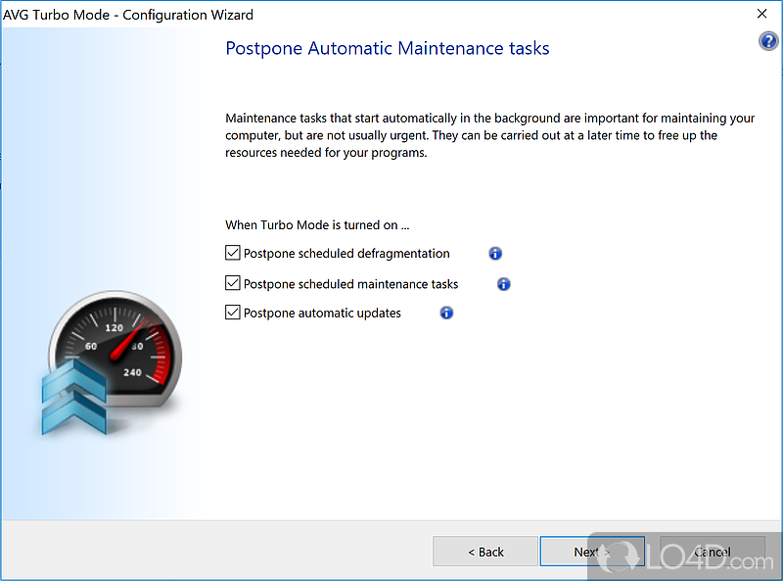Cancel the Configuration Wizard
The width and height of the screenshot is (783, 581).
click(x=712, y=552)
